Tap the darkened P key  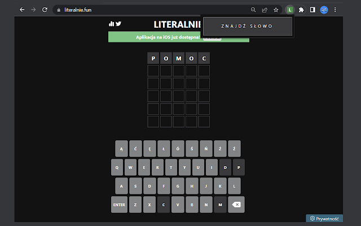click(239, 167)
